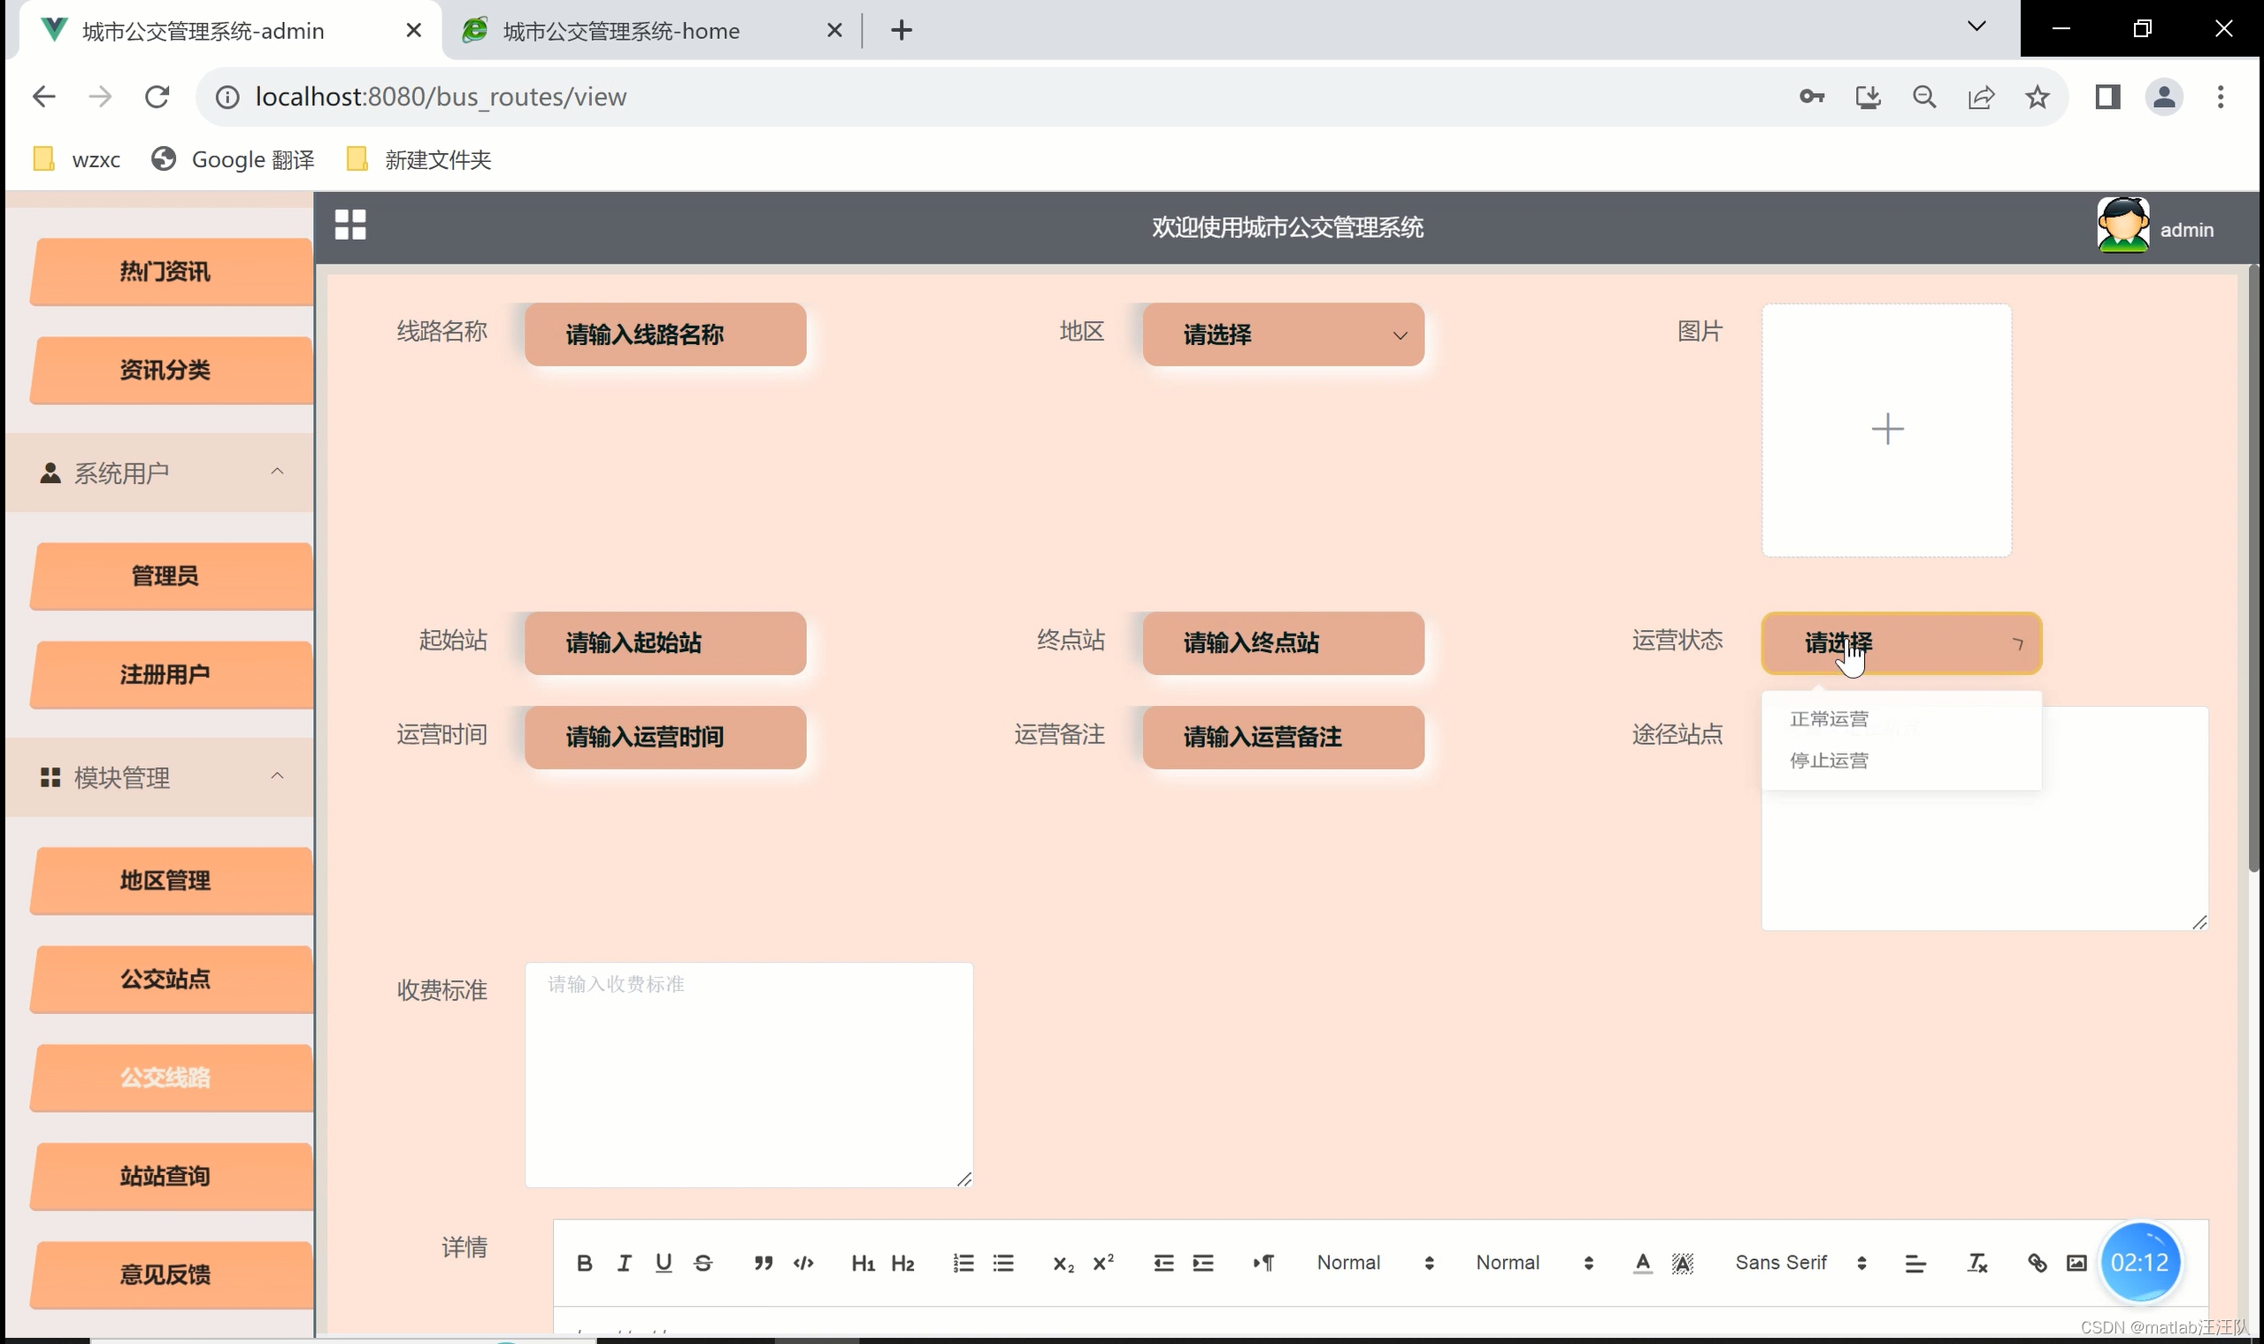Click the grid menu icon in header
Screen dimensions: 2264x1344
pos(349,225)
